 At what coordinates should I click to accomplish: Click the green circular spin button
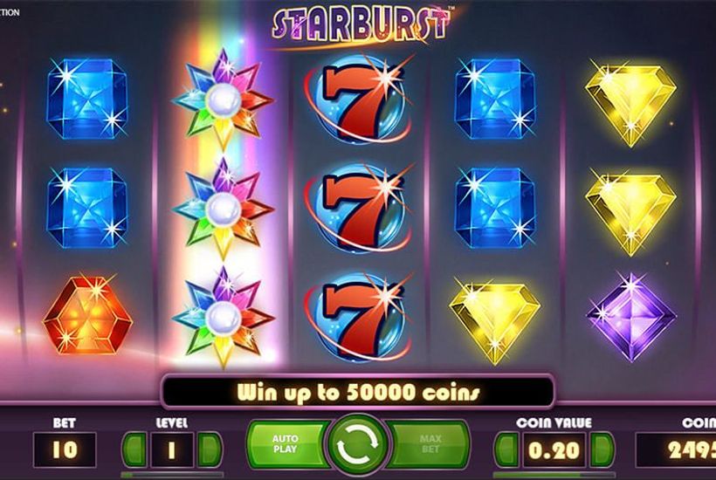358,444
